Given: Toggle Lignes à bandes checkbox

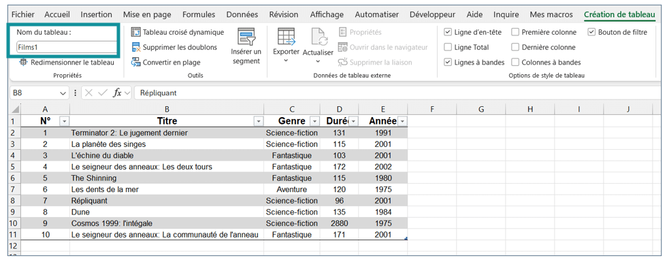Looking at the screenshot, I should coord(448,63).
